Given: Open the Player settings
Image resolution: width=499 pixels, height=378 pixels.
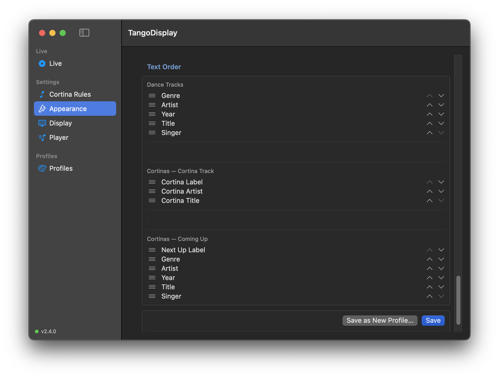Looking at the screenshot, I should point(75,138).
